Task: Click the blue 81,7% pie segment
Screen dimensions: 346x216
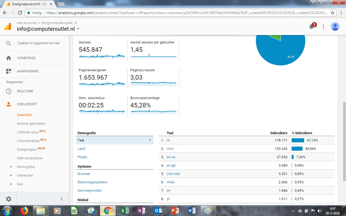Action: (x=281, y=50)
